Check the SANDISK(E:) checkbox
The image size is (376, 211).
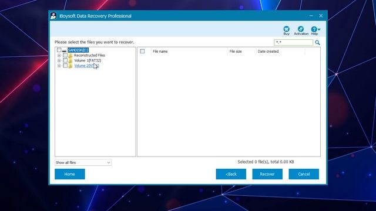pos(59,50)
